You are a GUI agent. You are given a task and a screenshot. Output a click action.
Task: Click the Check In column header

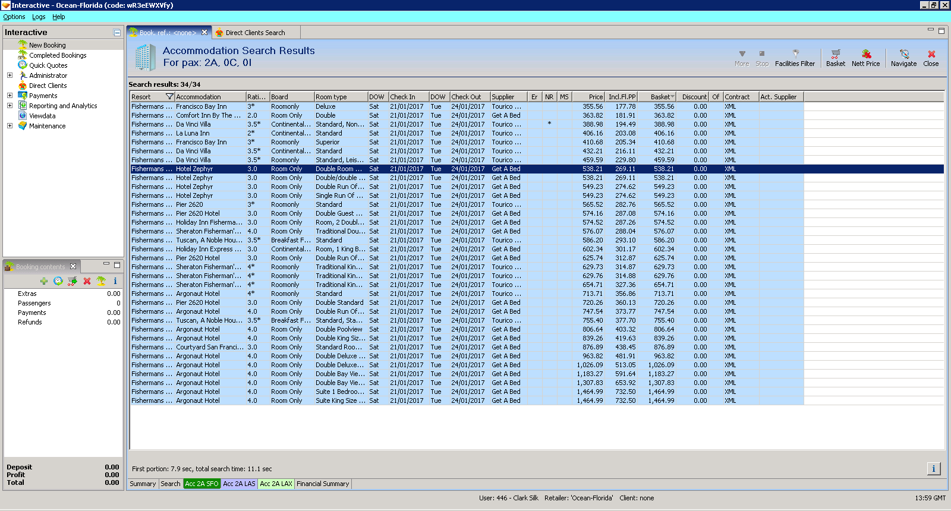(409, 97)
